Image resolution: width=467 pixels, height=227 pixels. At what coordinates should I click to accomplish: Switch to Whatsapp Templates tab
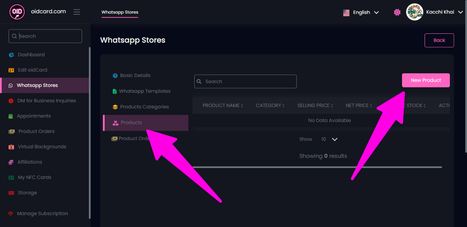click(x=144, y=91)
